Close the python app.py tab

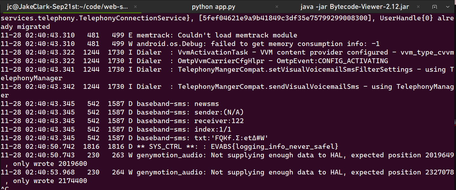pos(277,7)
